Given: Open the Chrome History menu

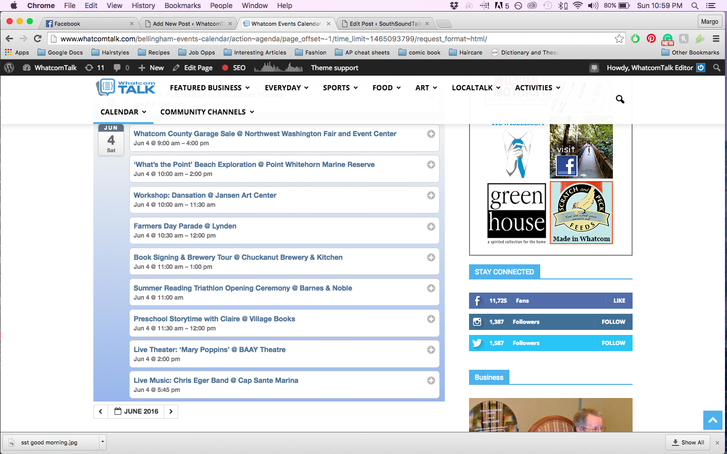Looking at the screenshot, I should [143, 6].
